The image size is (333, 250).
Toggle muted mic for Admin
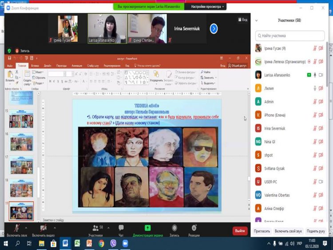coord(315,102)
